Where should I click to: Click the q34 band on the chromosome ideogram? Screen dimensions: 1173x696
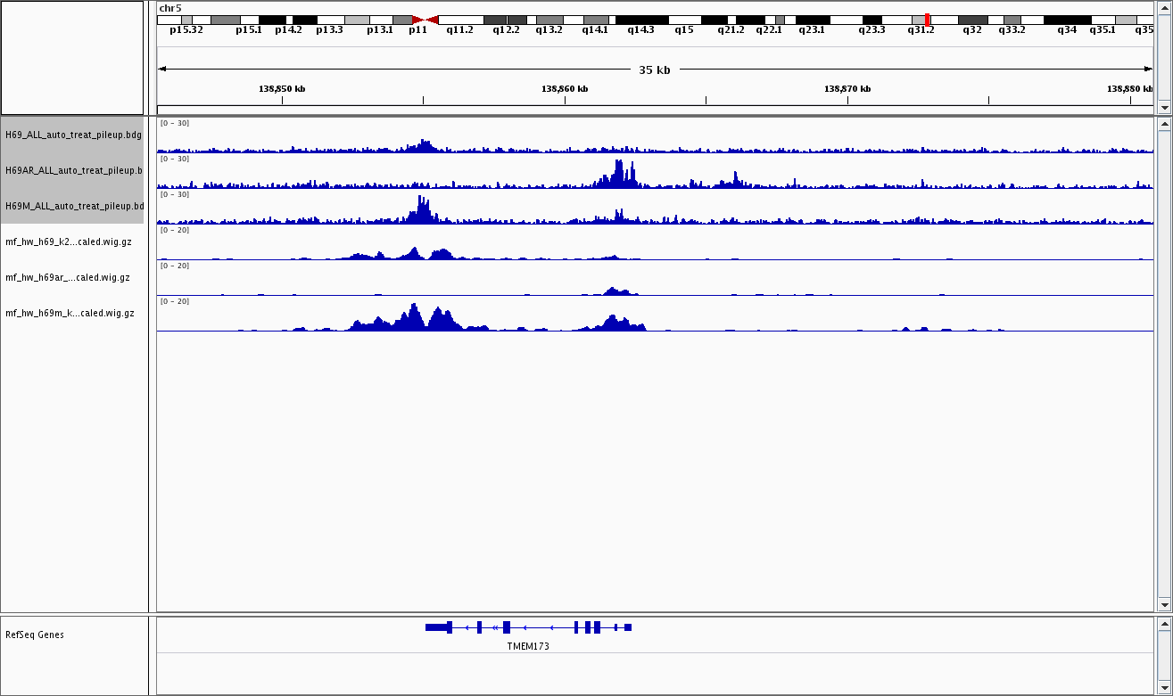click(1067, 20)
